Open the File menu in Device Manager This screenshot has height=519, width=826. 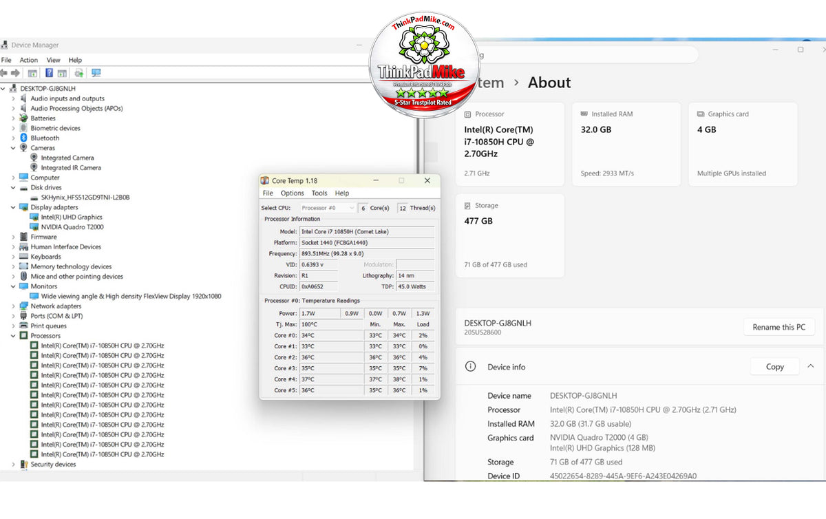coord(6,61)
